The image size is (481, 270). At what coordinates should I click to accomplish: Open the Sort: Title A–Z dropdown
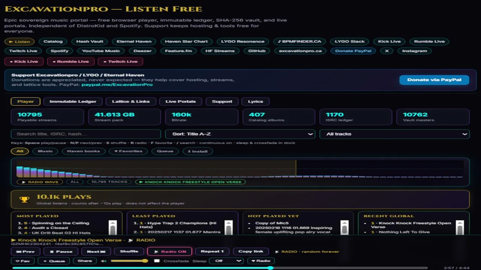point(240,134)
